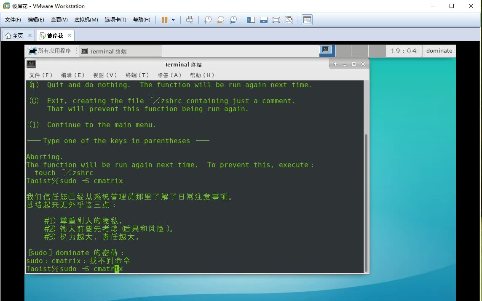Switch to Unity mode
This screenshot has width=482, height=301.
pos(289,19)
